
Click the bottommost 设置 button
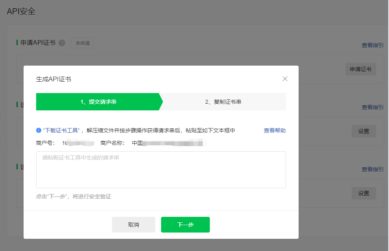click(x=363, y=193)
